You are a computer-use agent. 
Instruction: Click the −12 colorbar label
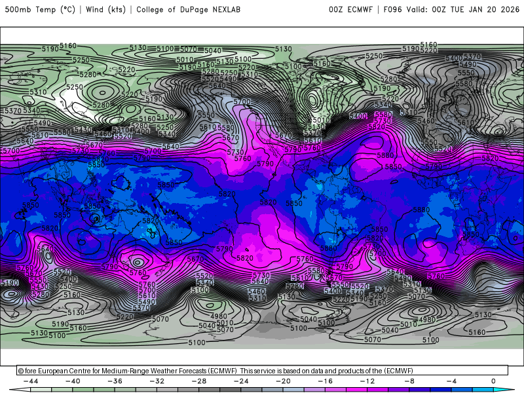coord(367,381)
